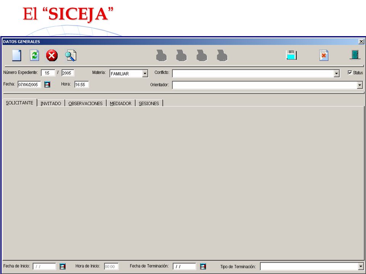Click the Fecha field showing 07/06/2005
The width and height of the screenshot is (366, 274).
[x=29, y=84]
